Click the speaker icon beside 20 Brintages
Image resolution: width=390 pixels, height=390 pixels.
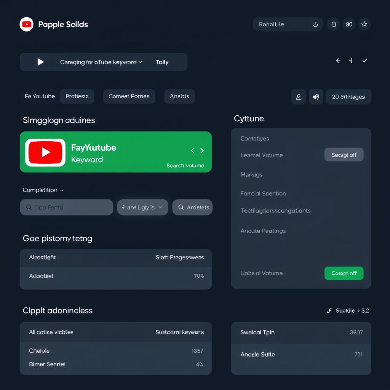tap(316, 97)
